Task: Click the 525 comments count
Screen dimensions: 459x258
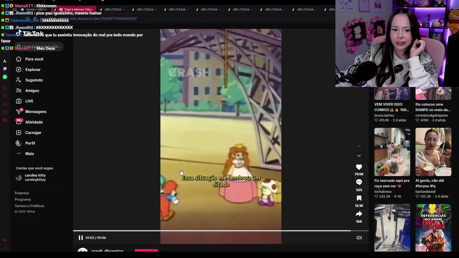Action: pyautogui.click(x=359, y=190)
